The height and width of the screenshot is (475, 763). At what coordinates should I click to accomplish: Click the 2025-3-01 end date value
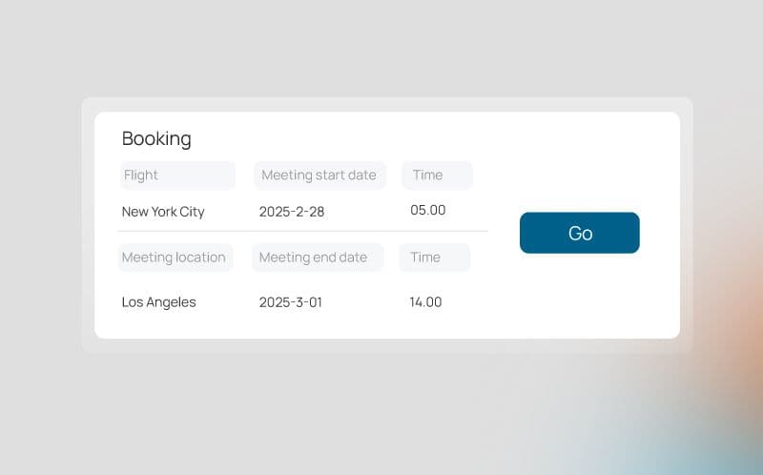(291, 302)
